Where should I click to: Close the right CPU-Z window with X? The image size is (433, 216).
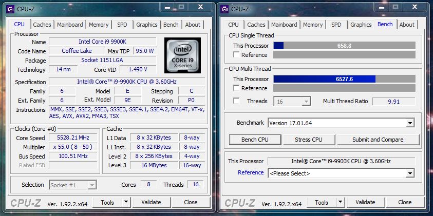[415, 7]
